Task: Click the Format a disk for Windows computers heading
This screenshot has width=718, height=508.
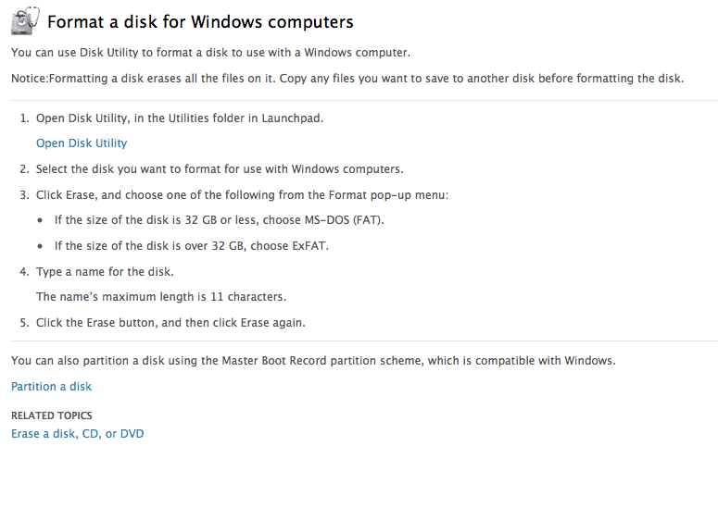Action: tap(200, 21)
